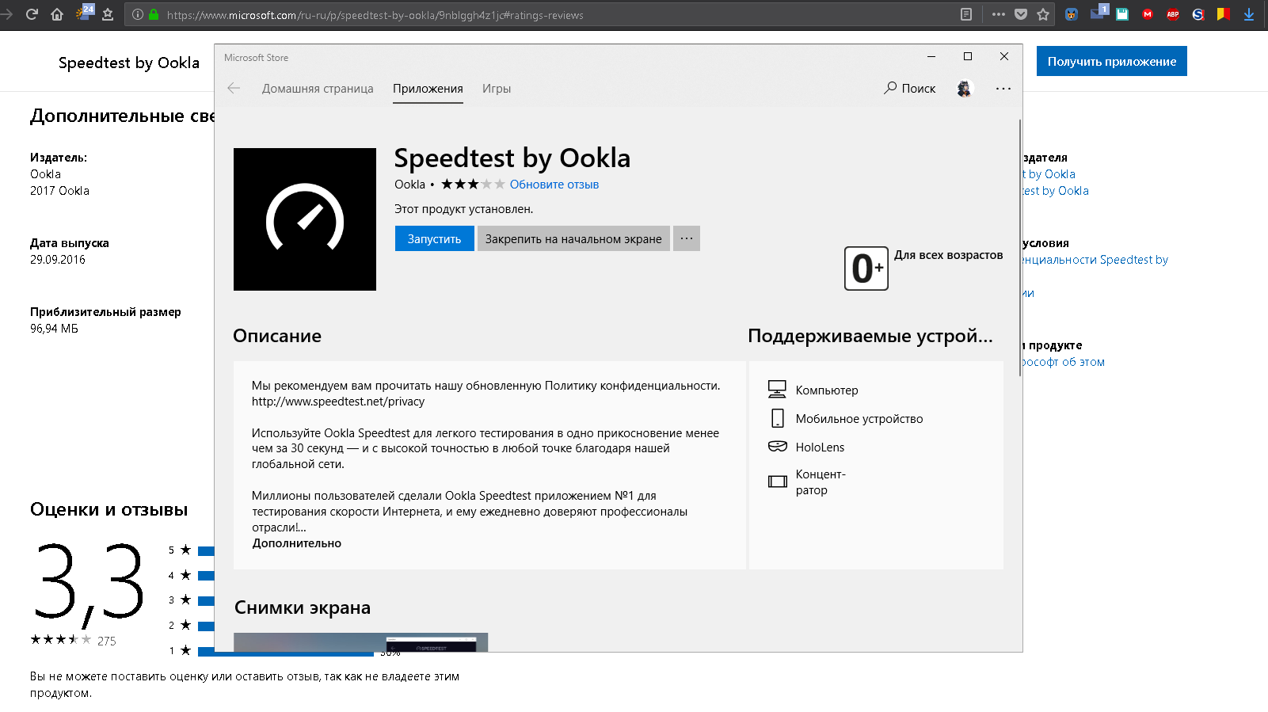Click the Обновите отзыв link
The width and height of the screenshot is (1268, 712).
(x=554, y=185)
